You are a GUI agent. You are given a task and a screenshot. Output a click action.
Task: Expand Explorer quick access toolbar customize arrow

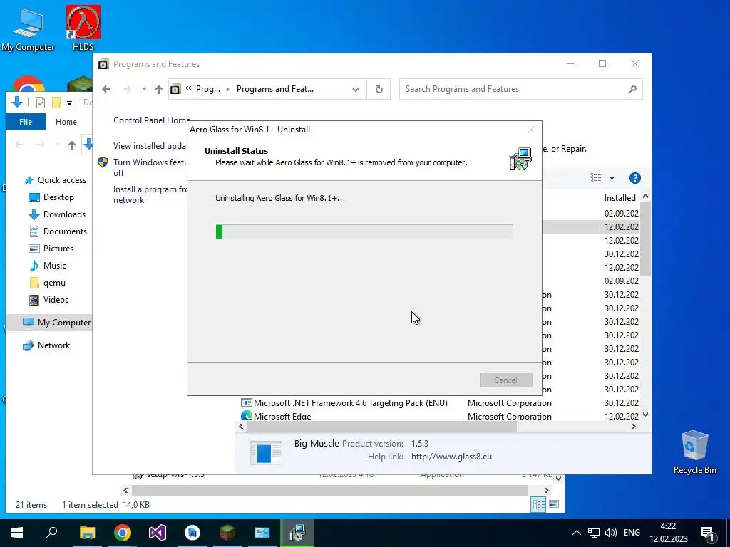[69, 103]
